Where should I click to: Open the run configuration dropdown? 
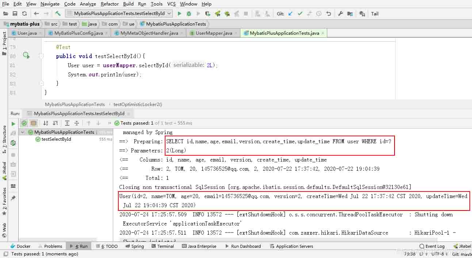pyautogui.click(x=119, y=14)
